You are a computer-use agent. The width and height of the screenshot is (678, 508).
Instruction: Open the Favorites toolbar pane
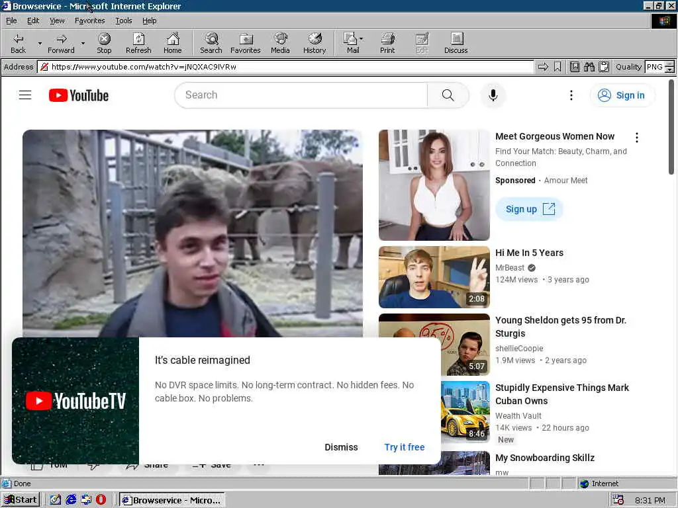(x=246, y=43)
